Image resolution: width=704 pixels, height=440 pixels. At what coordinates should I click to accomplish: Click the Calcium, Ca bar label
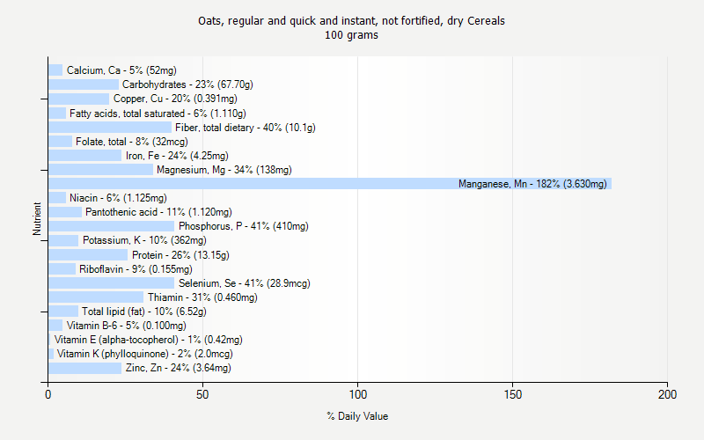(x=121, y=70)
